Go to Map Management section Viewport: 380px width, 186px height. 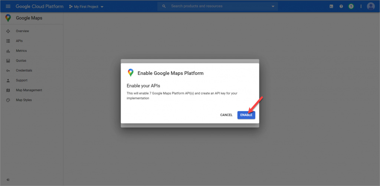click(29, 90)
